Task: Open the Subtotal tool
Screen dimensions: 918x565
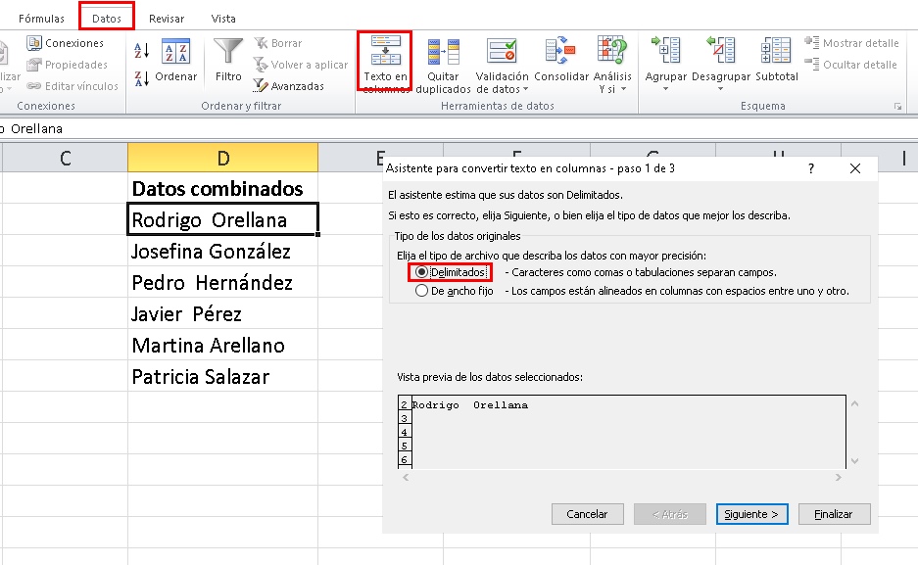Action: point(775,62)
